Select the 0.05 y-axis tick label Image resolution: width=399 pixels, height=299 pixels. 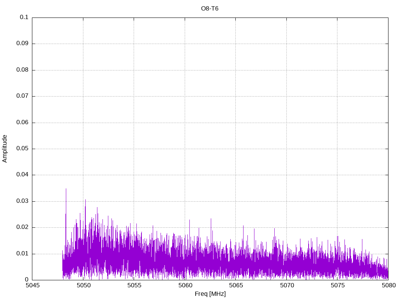click(23, 149)
